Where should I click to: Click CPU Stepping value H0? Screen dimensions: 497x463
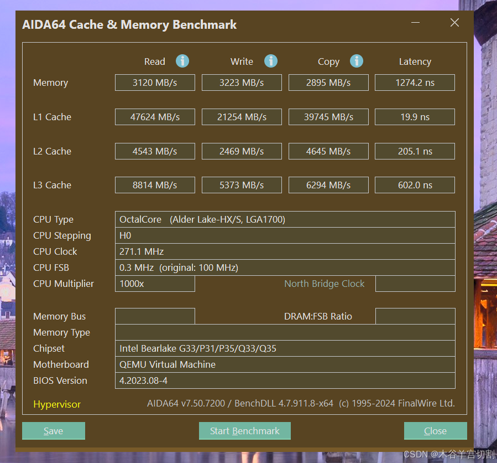coord(285,235)
